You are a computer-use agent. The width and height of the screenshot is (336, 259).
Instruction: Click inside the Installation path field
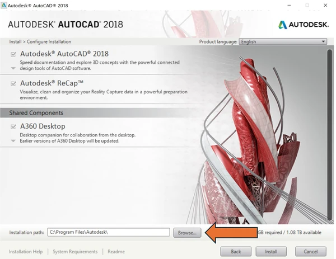(x=108, y=232)
